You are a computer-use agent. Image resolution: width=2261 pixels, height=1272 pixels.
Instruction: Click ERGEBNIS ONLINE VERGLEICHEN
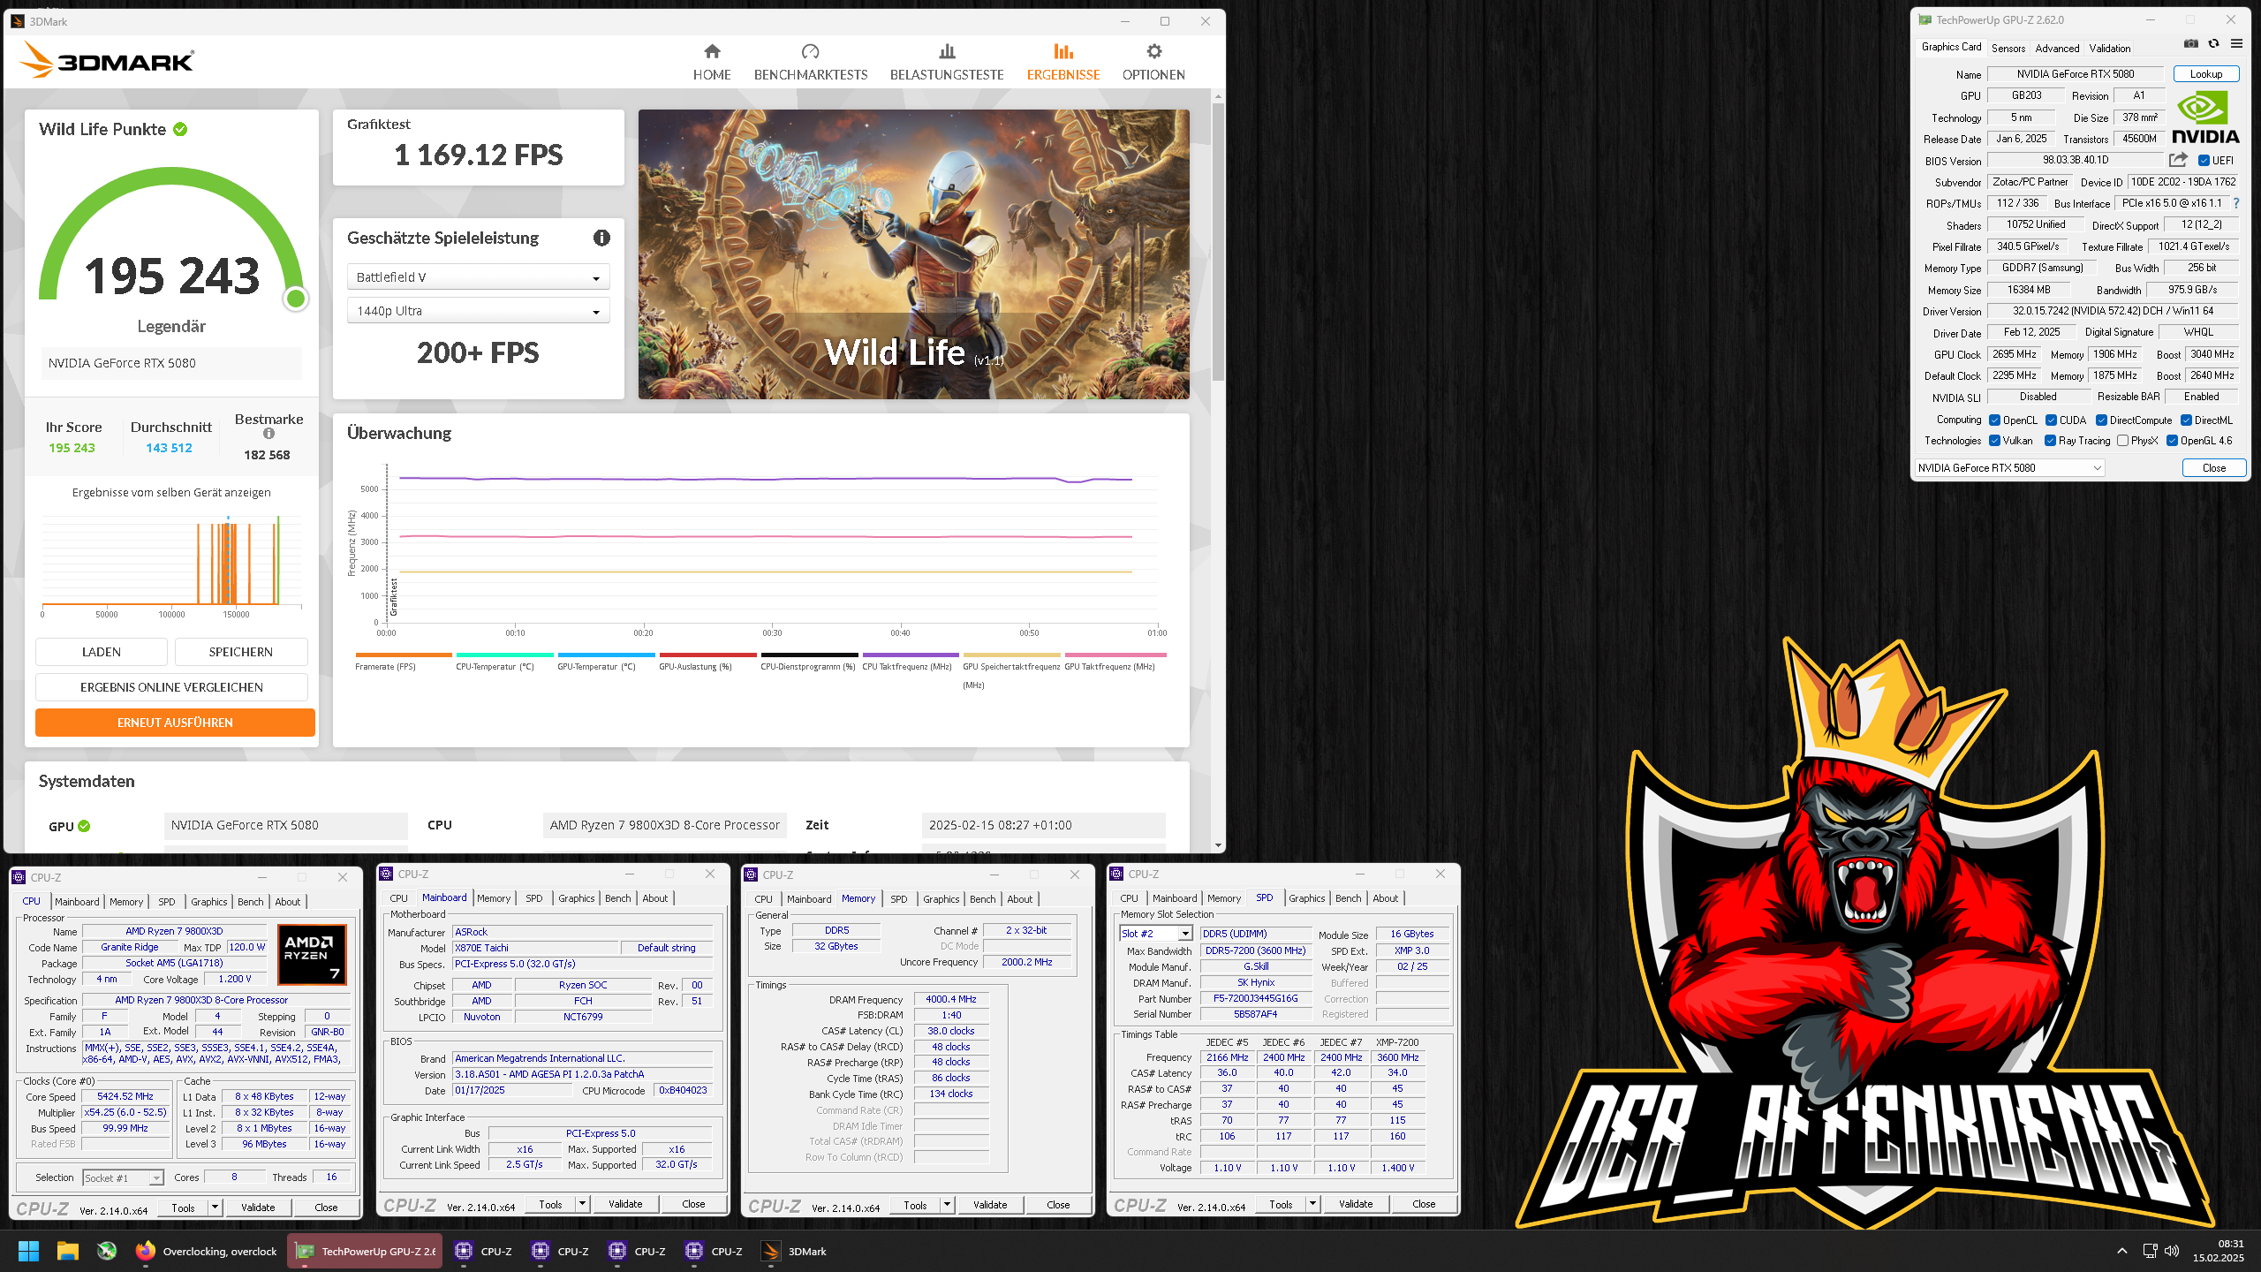171,687
